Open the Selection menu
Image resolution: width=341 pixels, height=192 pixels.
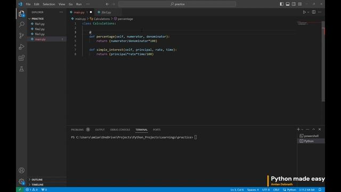point(48,4)
